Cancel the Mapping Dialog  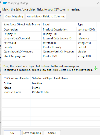pos(52,133)
